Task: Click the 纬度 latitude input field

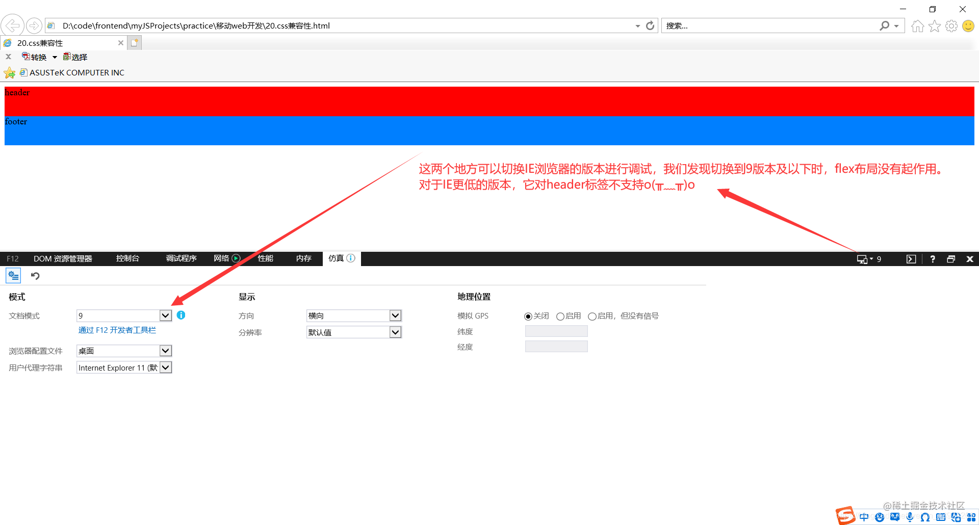Action: [x=555, y=331]
